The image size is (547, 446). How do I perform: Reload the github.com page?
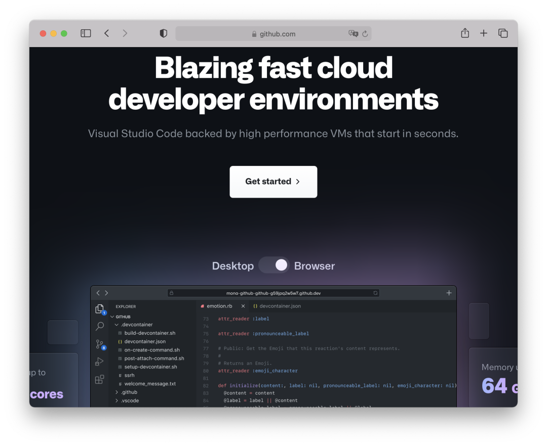pos(365,34)
